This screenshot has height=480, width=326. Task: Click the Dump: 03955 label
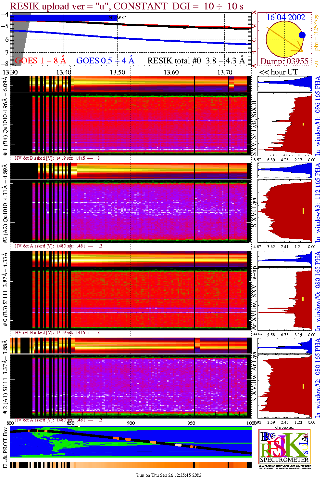(x=284, y=61)
